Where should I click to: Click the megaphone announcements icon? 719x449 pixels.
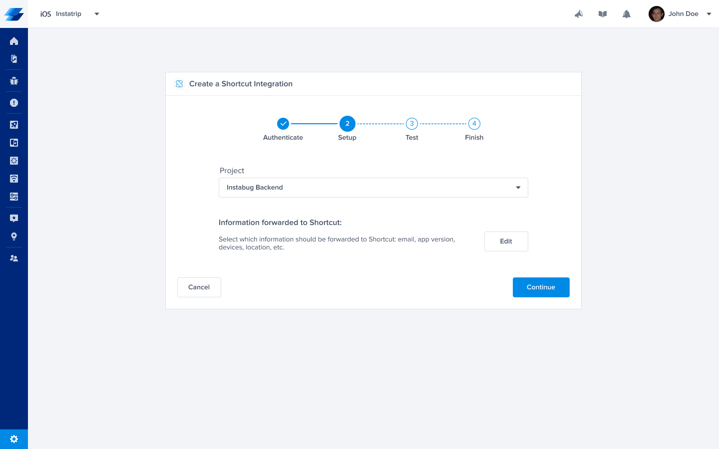[579, 14]
